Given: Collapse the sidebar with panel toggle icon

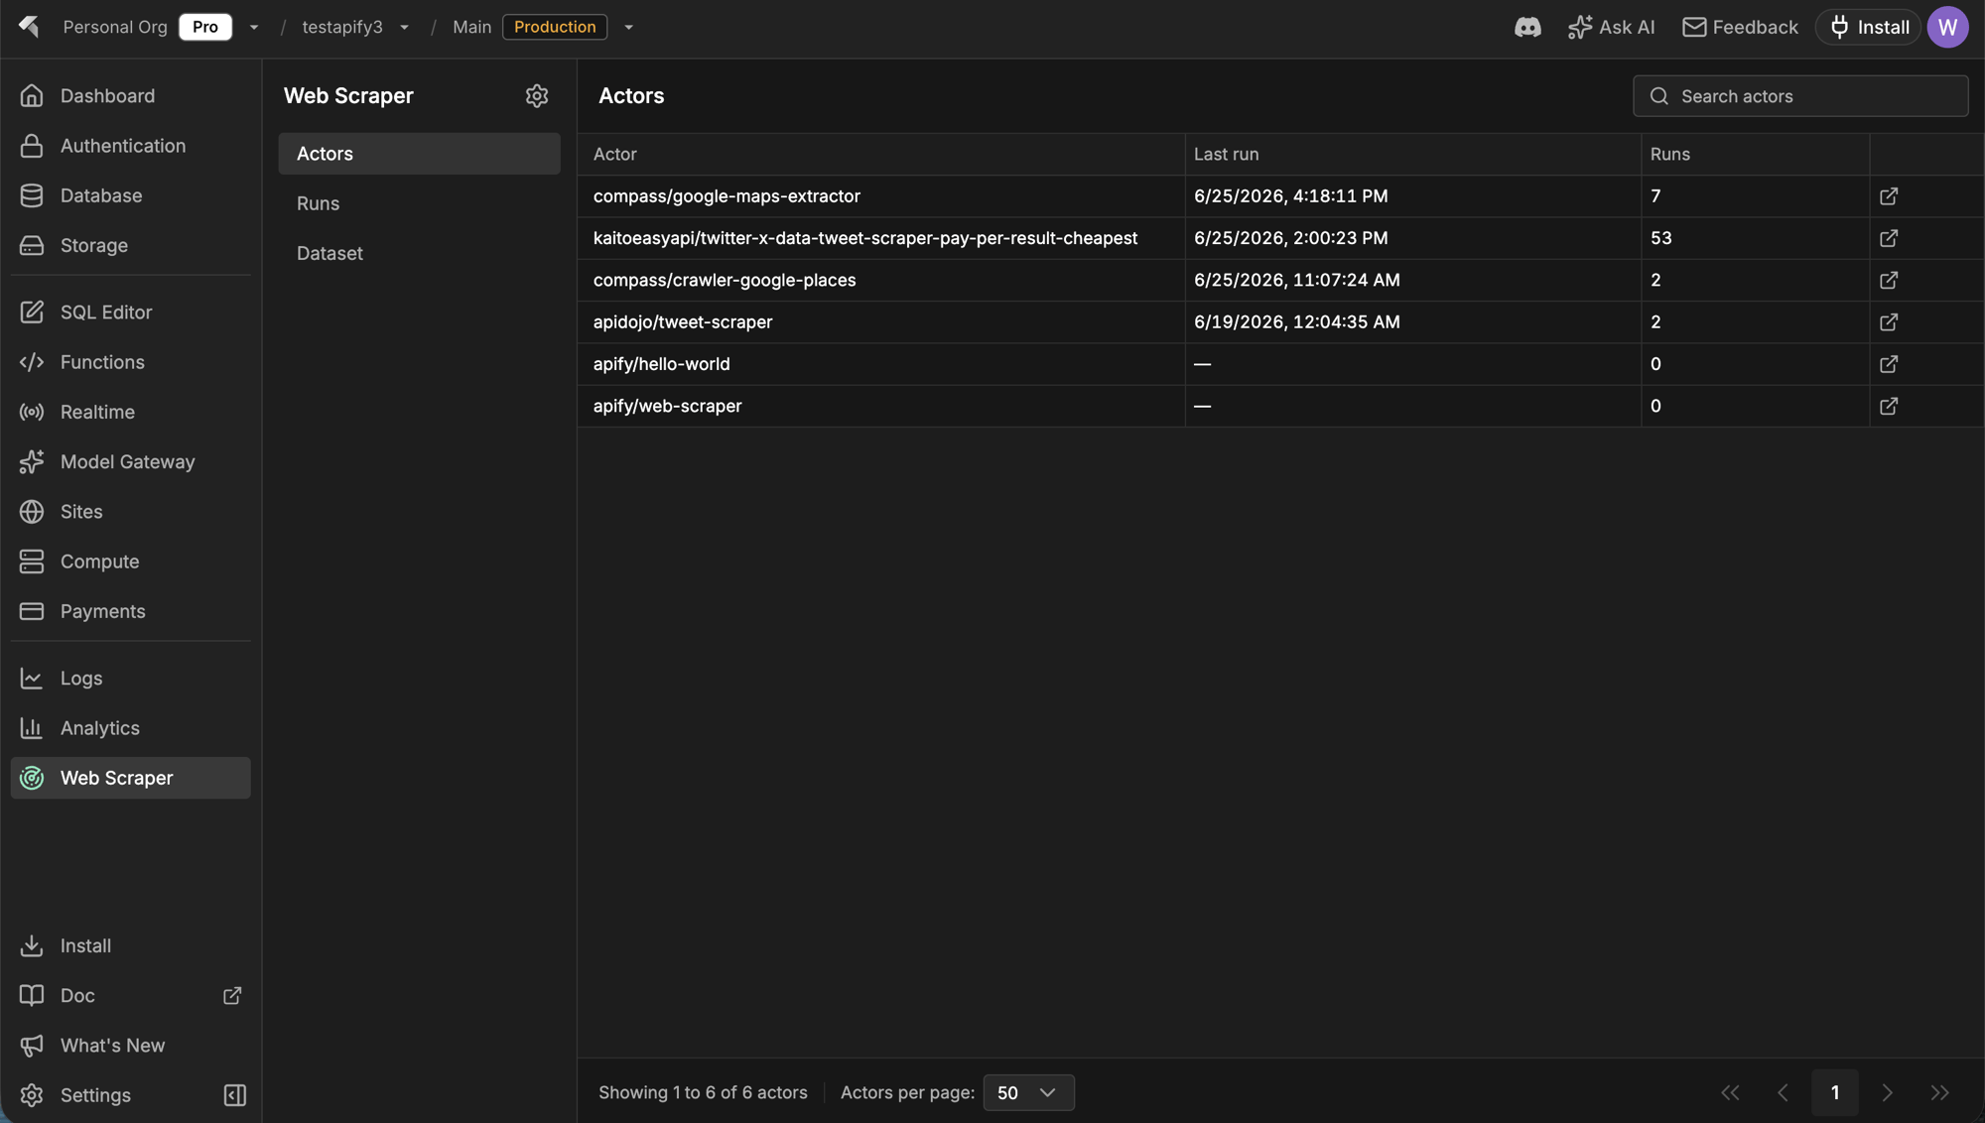Looking at the screenshot, I should pos(235,1095).
